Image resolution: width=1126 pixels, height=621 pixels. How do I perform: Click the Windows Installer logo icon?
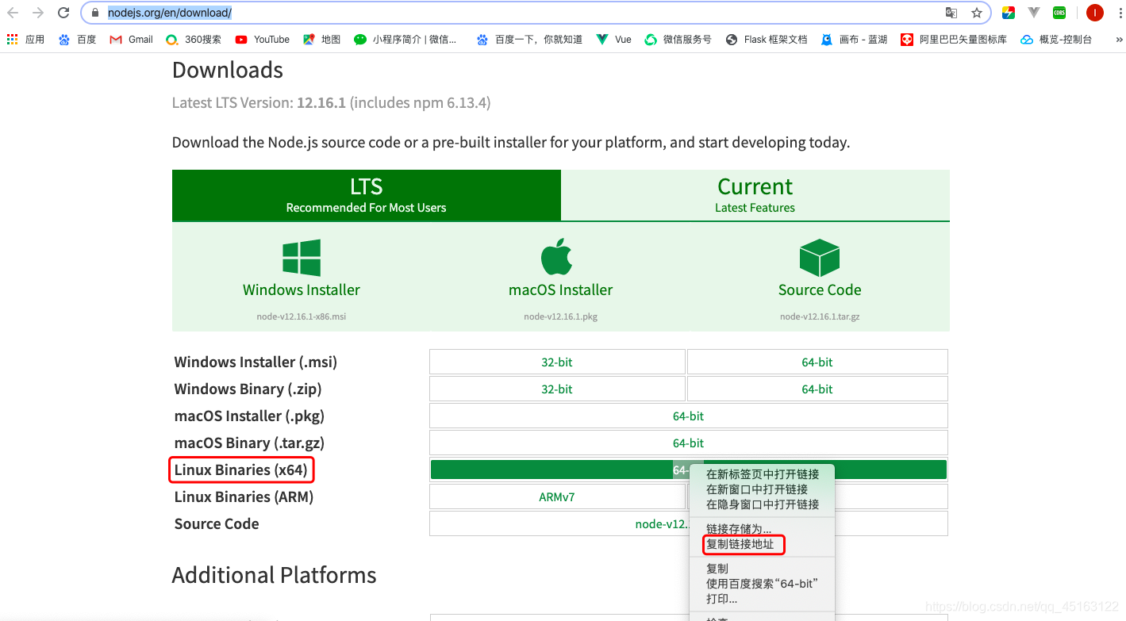coord(302,258)
